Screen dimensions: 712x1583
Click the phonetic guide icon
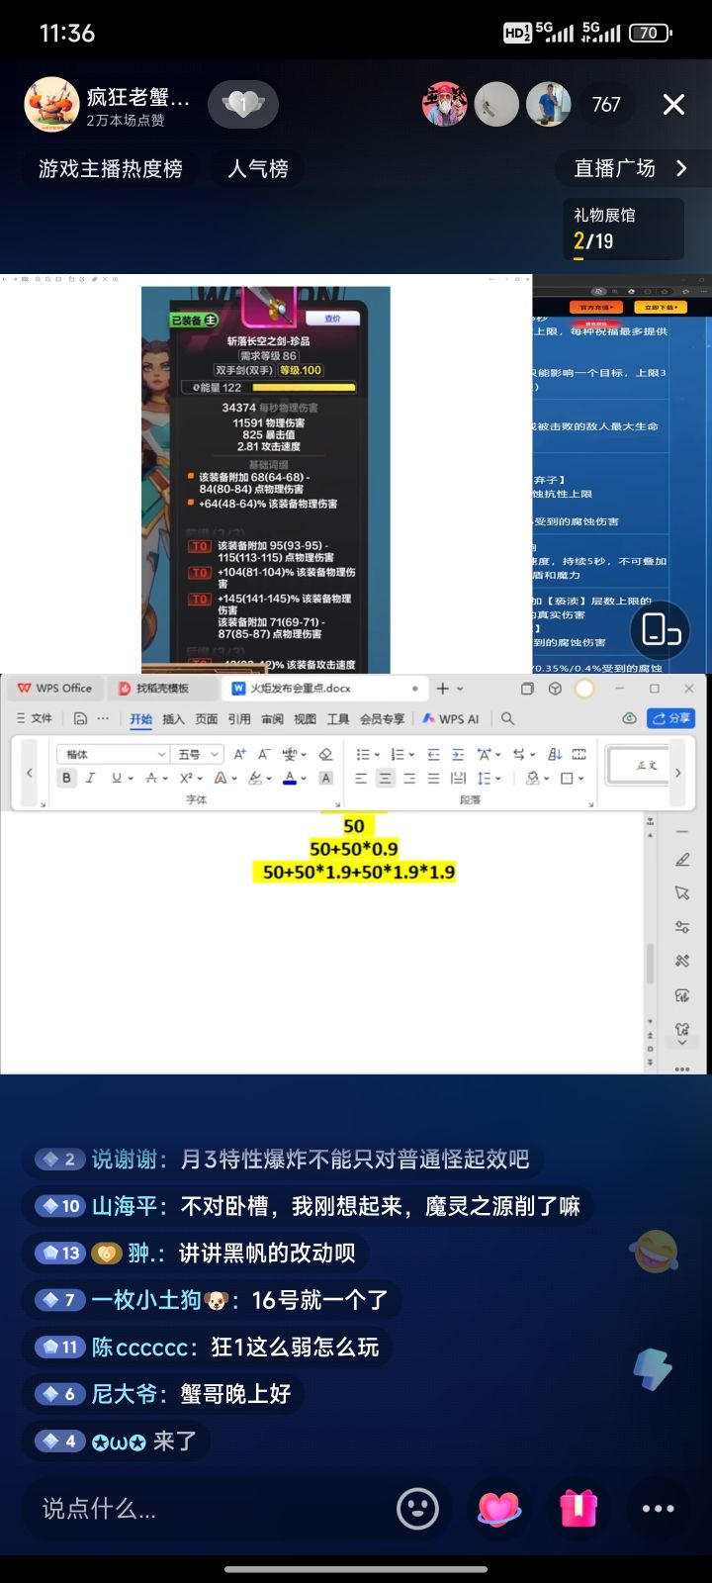291,754
